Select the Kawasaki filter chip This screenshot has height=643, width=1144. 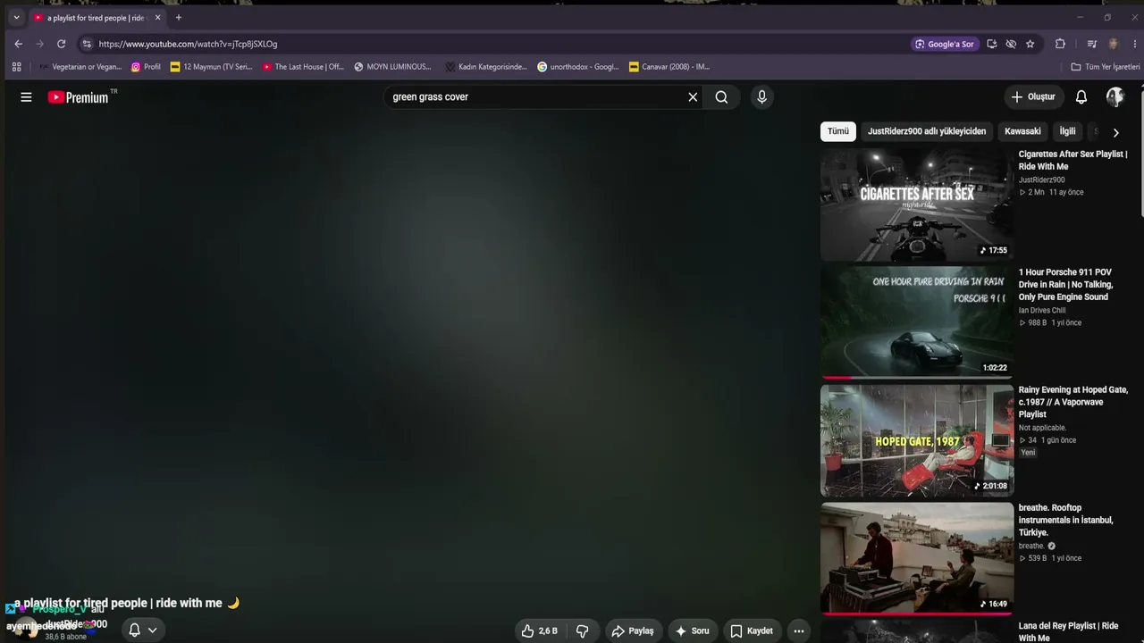click(1022, 131)
